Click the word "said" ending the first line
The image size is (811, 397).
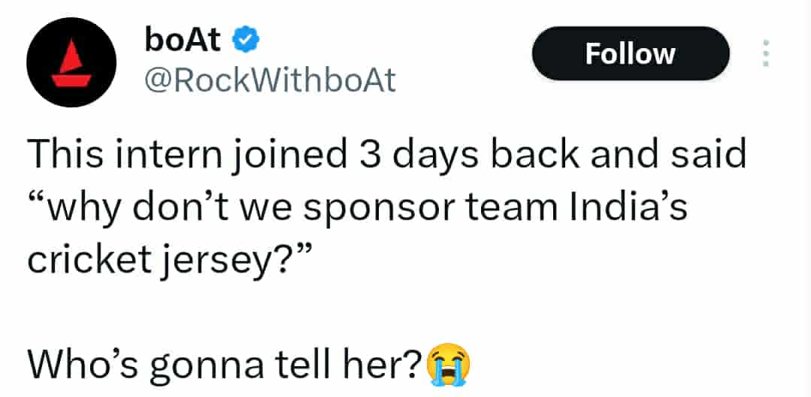click(712, 154)
